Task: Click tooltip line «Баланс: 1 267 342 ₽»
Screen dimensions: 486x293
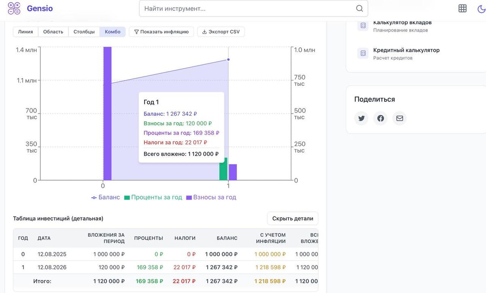Action: (x=170, y=114)
